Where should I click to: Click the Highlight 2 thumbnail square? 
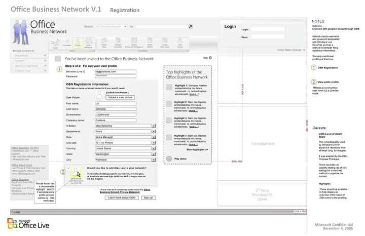(169, 104)
